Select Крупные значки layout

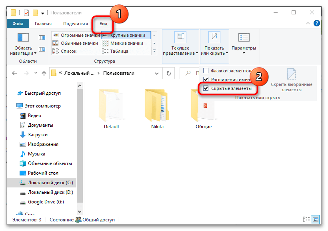126,35
